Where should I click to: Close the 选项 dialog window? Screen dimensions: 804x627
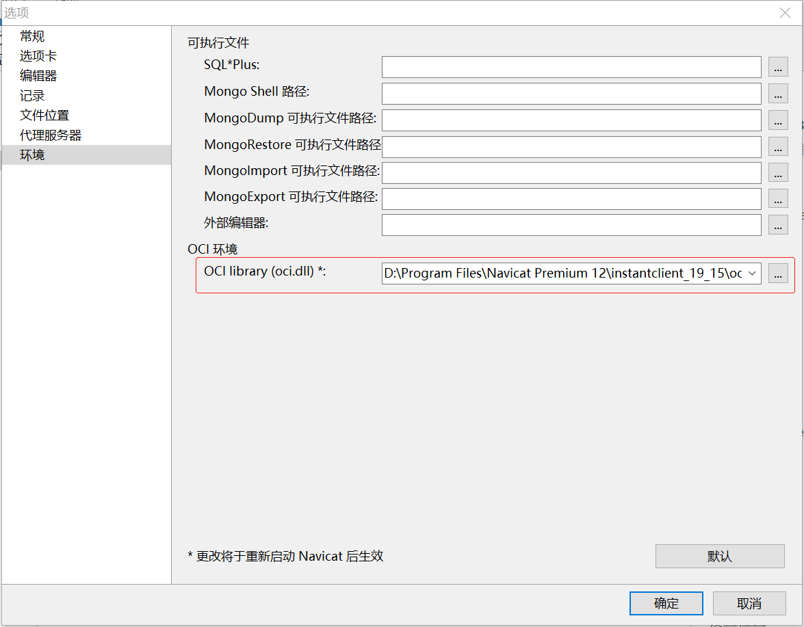click(x=785, y=13)
